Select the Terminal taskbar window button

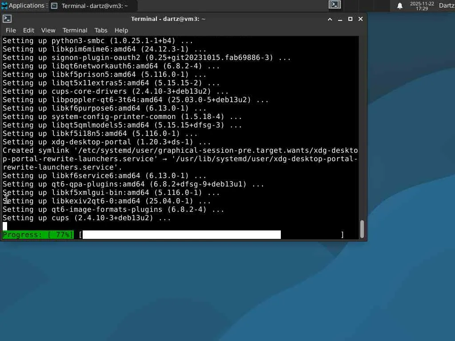click(x=93, y=6)
